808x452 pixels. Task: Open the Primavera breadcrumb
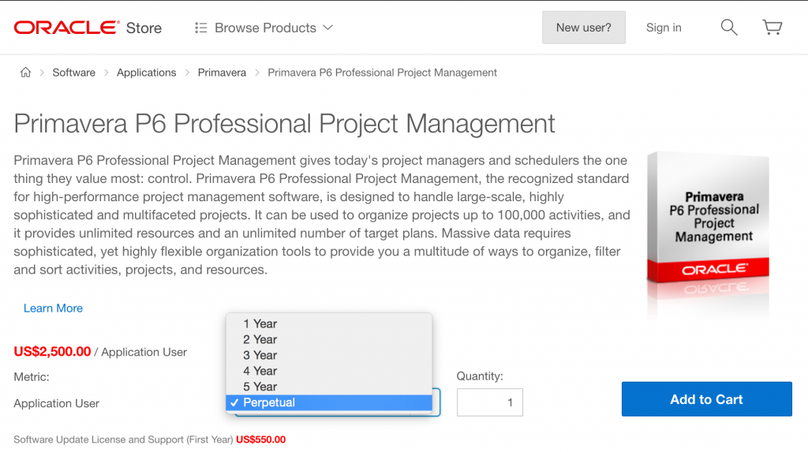(222, 73)
